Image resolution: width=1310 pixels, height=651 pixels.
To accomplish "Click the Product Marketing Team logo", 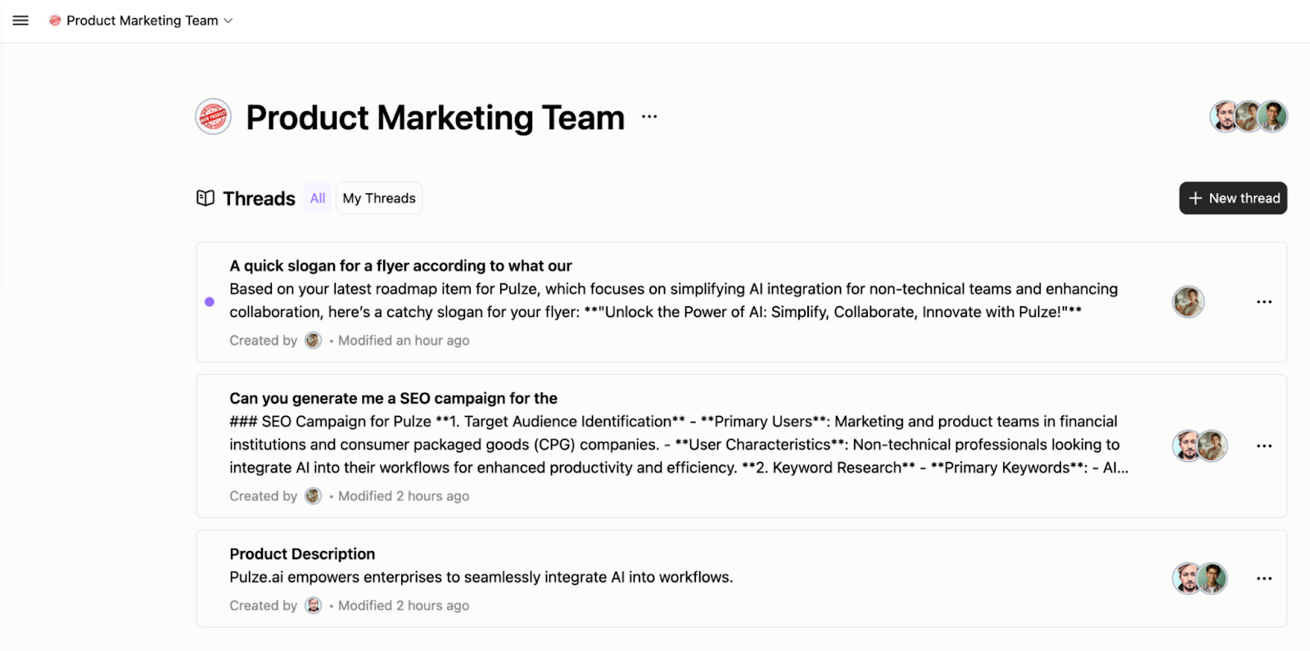I will [x=213, y=117].
